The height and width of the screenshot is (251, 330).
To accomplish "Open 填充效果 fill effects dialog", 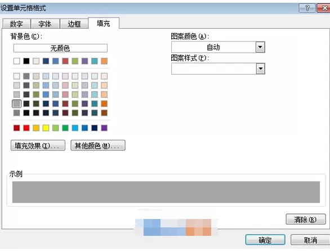I will coord(38,145).
